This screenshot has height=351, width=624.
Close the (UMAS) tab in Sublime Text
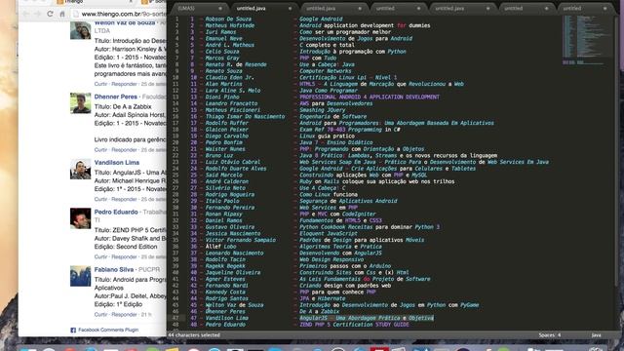pyautogui.click(x=220, y=9)
